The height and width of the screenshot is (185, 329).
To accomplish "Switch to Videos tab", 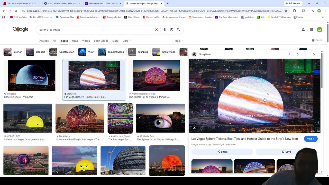I will (x=86, y=41).
